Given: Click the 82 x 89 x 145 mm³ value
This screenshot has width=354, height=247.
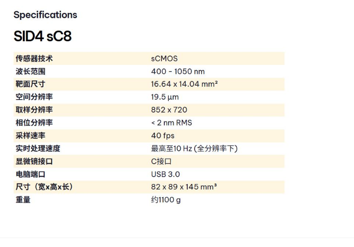Looking at the screenshot, I should [184, 187].
